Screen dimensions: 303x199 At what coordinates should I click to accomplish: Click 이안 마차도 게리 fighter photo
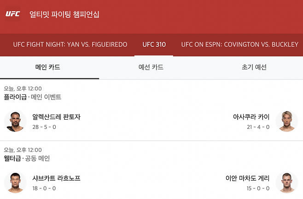pos(286,182)
